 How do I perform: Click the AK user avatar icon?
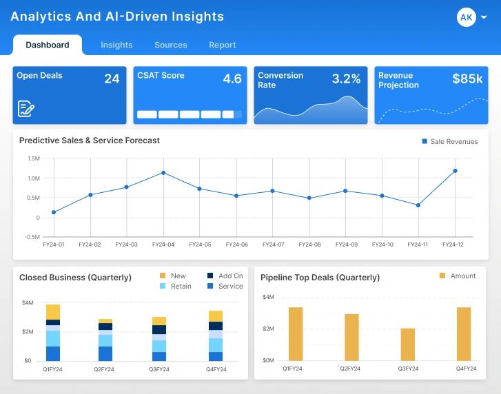point(467,17)
